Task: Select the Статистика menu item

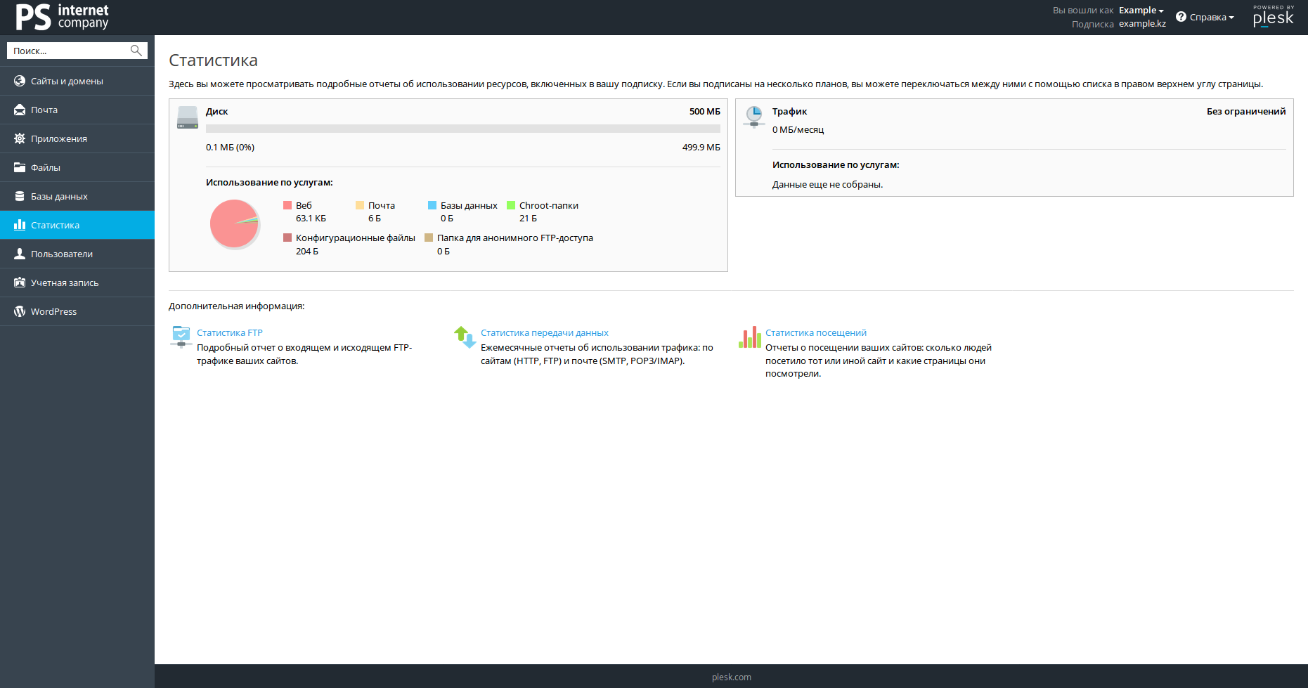Action: [x=77, y=225]
